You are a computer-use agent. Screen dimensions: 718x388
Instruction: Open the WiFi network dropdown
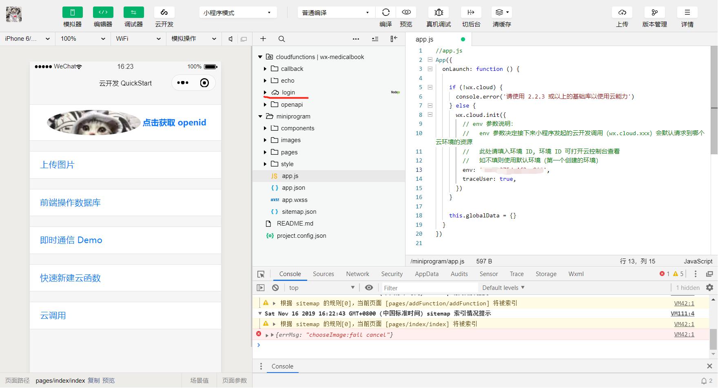(x=138, y=39)
